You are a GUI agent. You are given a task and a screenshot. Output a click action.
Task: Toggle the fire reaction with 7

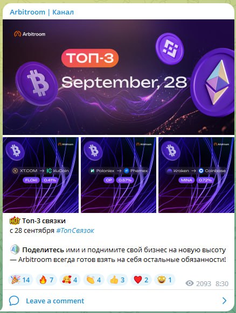46,280
